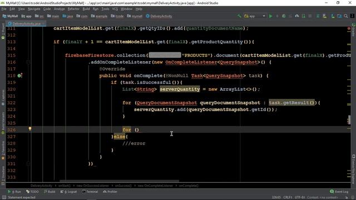Toggle tool window bars icon bottom-left corner
Image resolution: width=356 pixels, height=200 pixels.
coord(4,198)
